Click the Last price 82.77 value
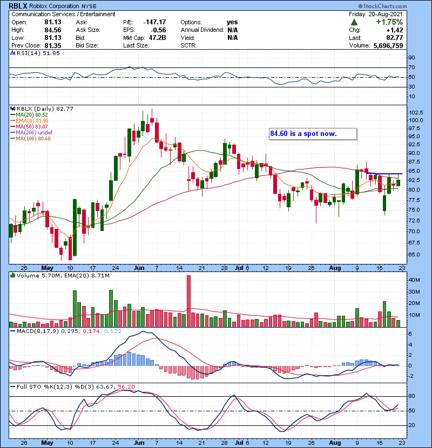Viewport: 432px width, 448px height. coord(394,38)
